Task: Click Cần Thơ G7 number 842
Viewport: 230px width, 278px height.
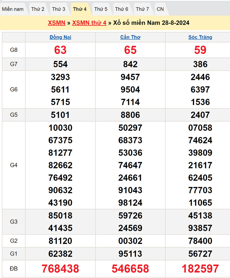Action: (x=130, y=64)
